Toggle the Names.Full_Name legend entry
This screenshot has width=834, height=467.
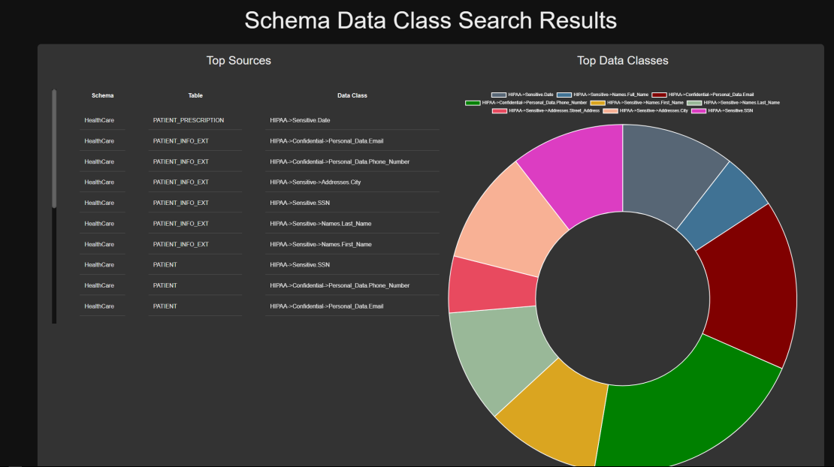click(612, 95)
